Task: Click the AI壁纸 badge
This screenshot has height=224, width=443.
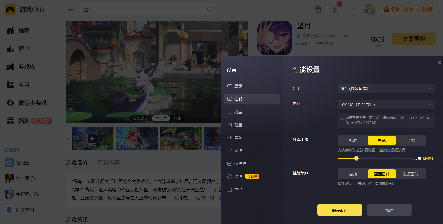Action: click(x=252, y=177)
